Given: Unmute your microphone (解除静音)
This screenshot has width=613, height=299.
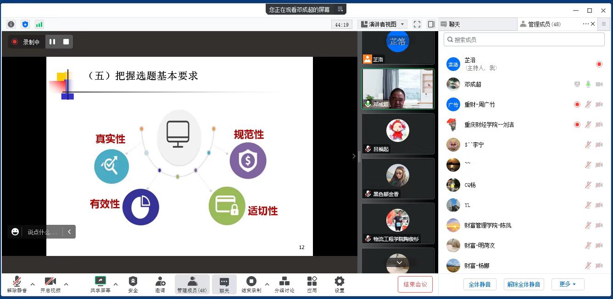Looking at the screenshot, I should 17,282.
